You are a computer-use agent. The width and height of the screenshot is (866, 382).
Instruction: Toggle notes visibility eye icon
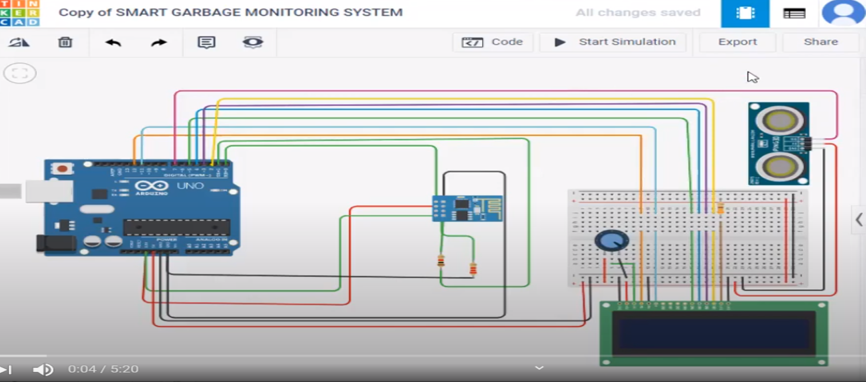[x=253, y=43]
